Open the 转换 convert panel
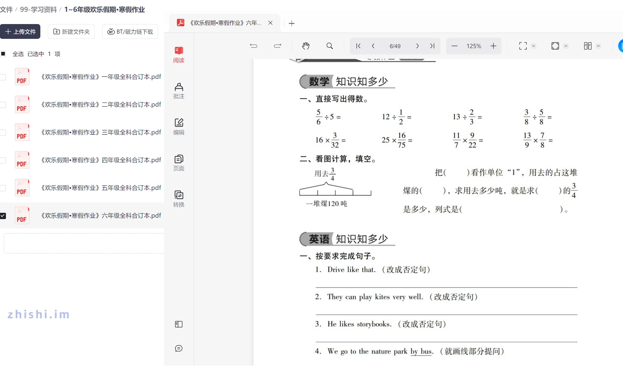Viewport: 623px width, 366px height. [179, 199]
